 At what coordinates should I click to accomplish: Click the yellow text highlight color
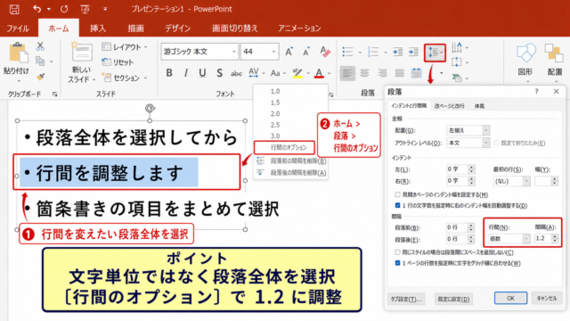pos(297,73)
